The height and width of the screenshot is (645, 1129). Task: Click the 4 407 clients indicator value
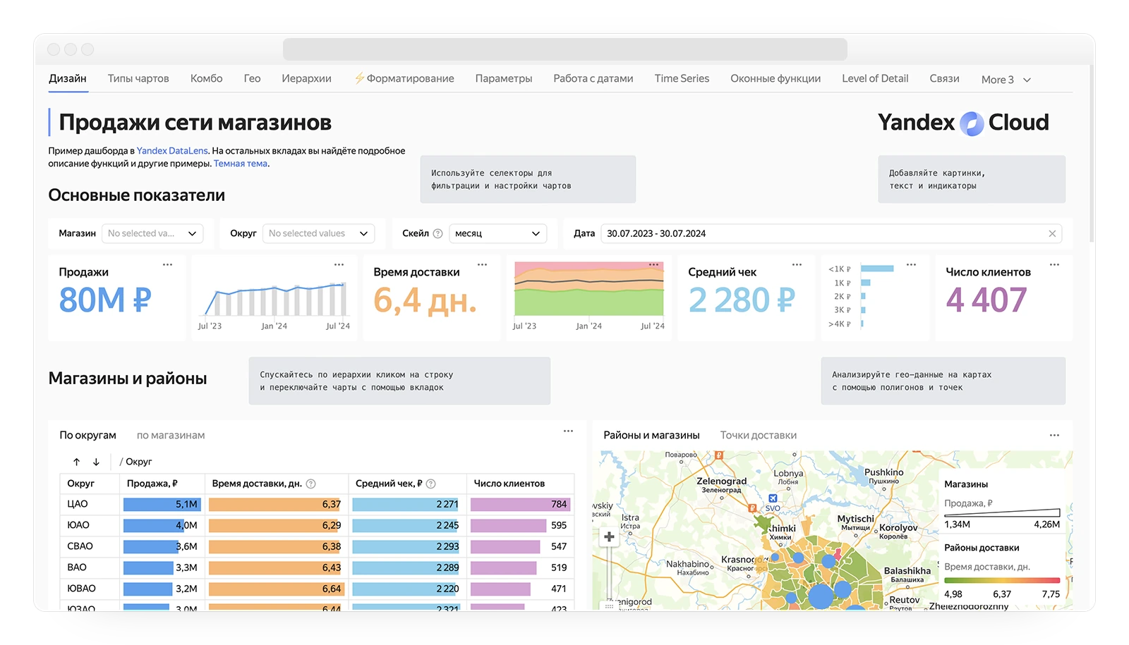(986, 300)
